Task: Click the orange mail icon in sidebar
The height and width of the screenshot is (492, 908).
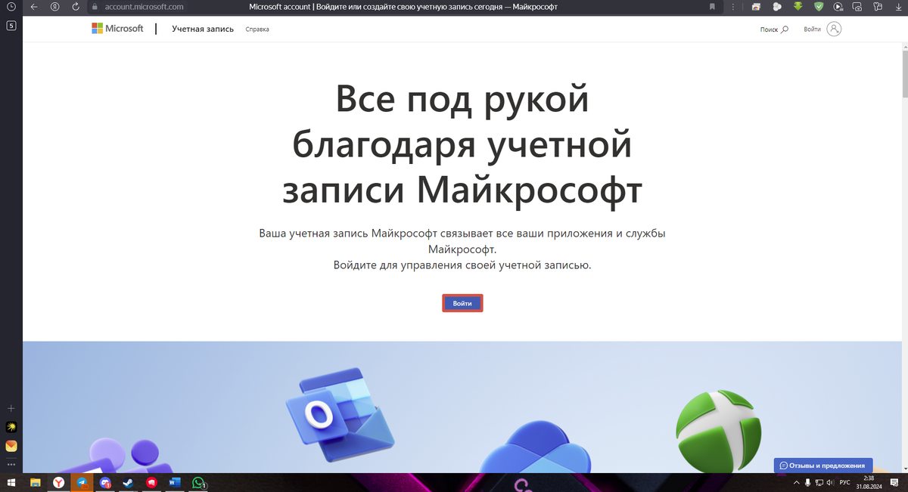Action: coord(11,446)
